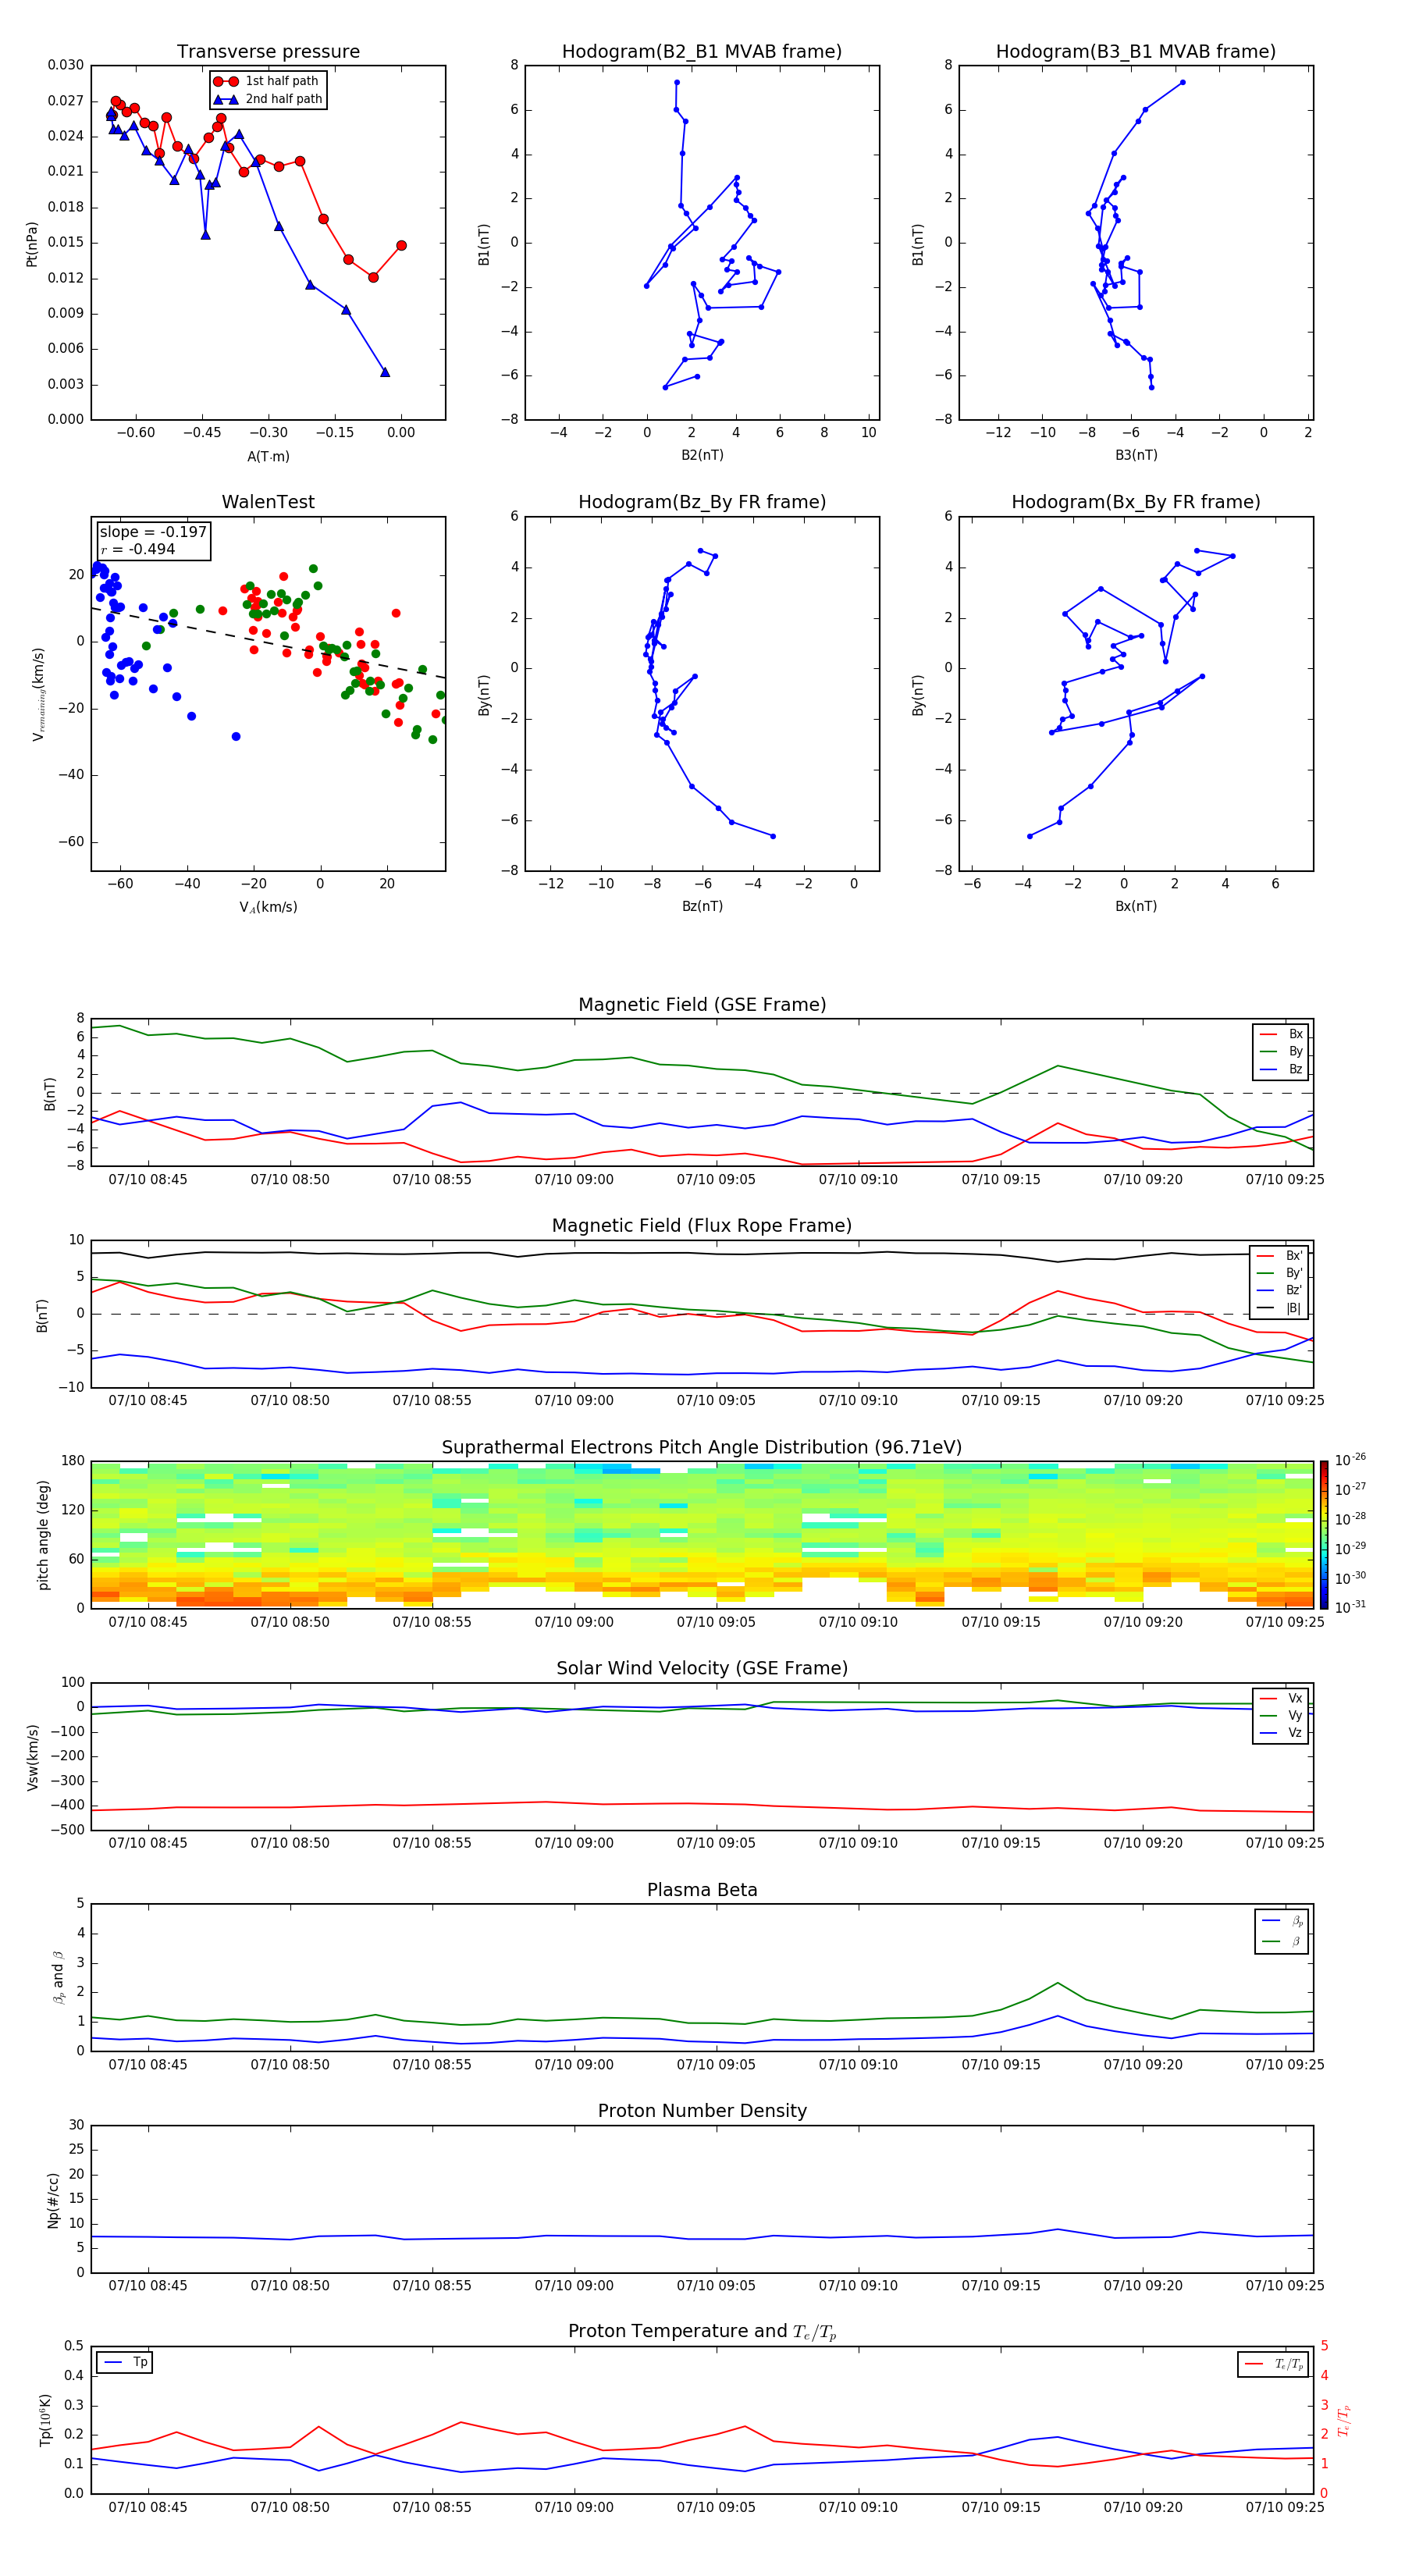Click the Transverse pressure legend box
Screen dimensions: 1405x2576
(268, 90)
